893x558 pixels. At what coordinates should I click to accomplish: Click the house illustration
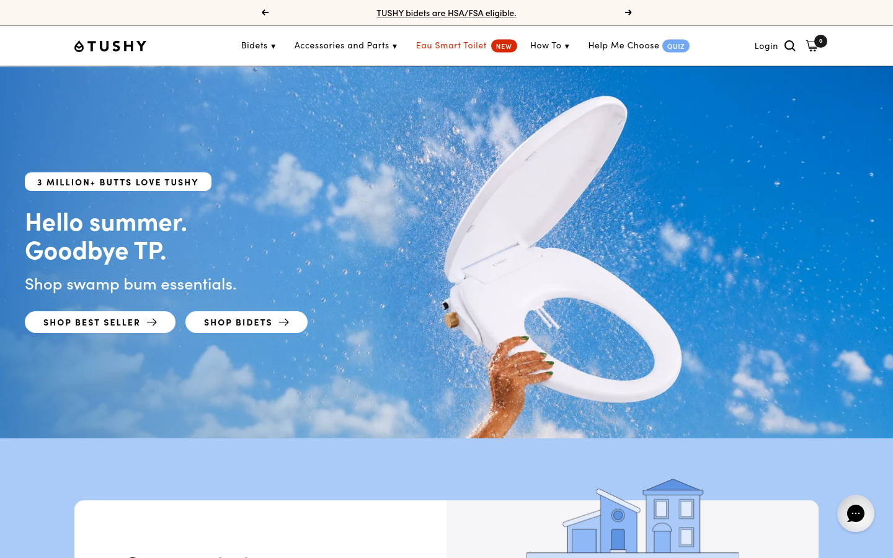[x=633, y=518]
